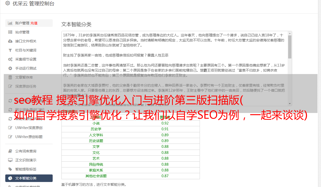Click the 0.92 confidence value

click(165, 123)
